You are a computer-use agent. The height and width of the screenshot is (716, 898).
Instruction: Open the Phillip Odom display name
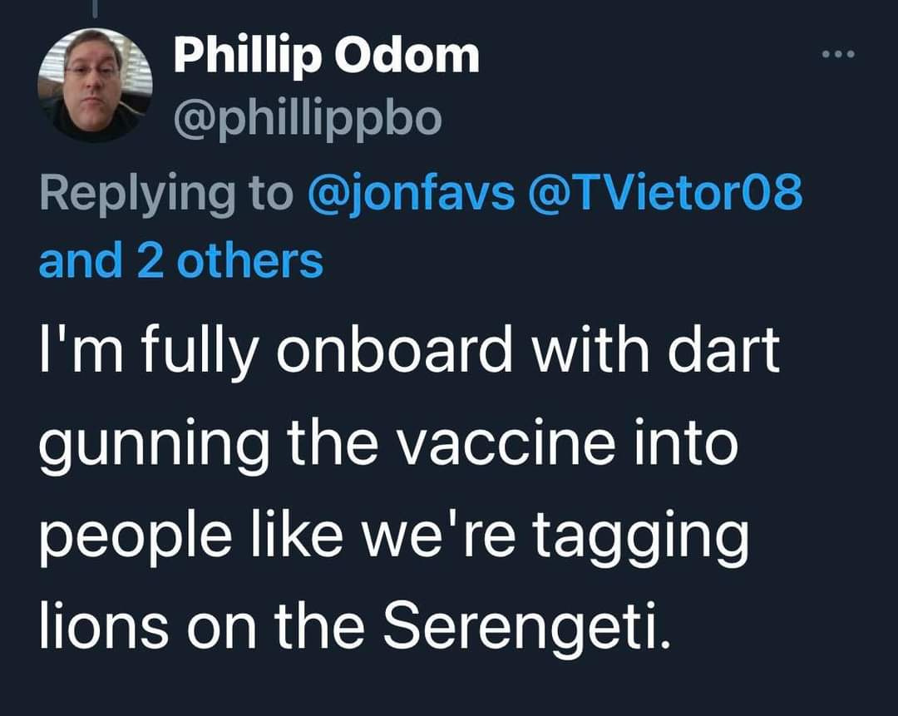(326, 57)
